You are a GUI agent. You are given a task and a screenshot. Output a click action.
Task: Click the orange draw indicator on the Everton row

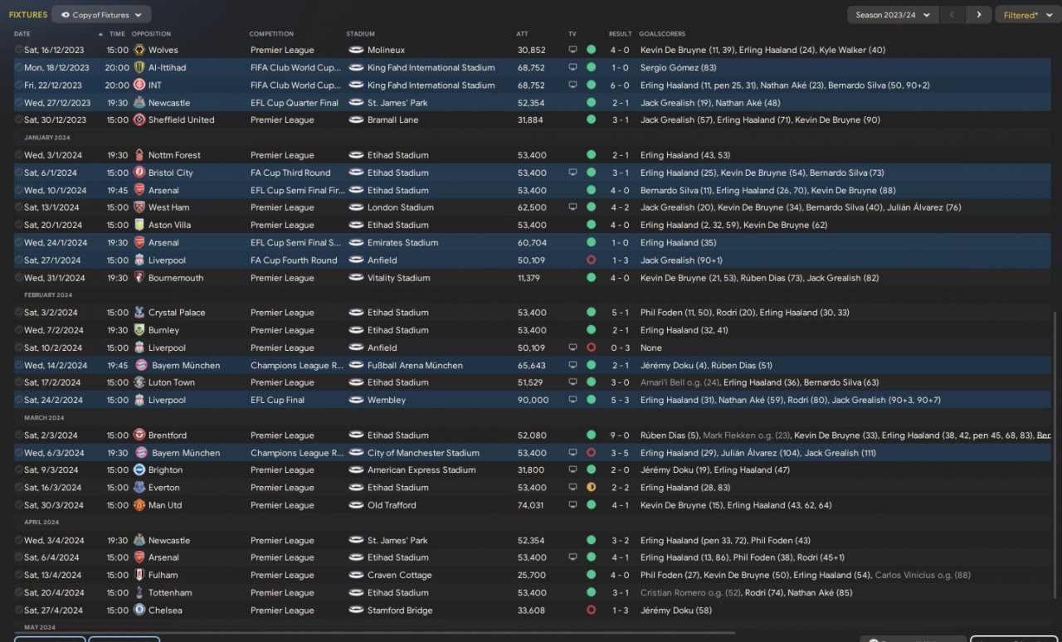tap(591, 488)
